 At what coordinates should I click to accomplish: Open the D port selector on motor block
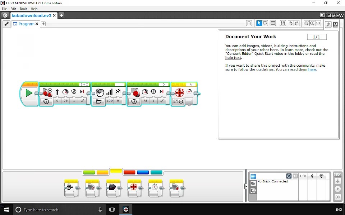[164, 85]
